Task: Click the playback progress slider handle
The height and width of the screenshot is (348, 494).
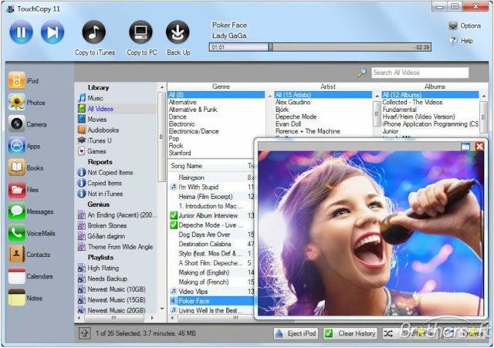Action: (270, 47)
